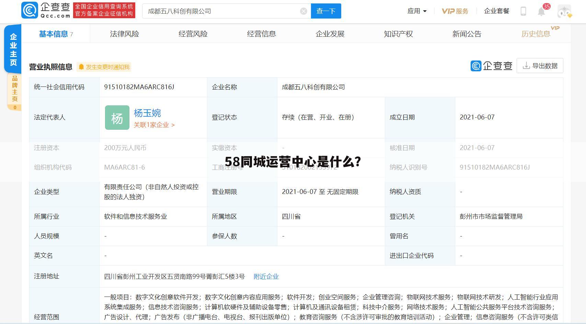Clear the search box text
586x324 pixels.
click(303, 11)
